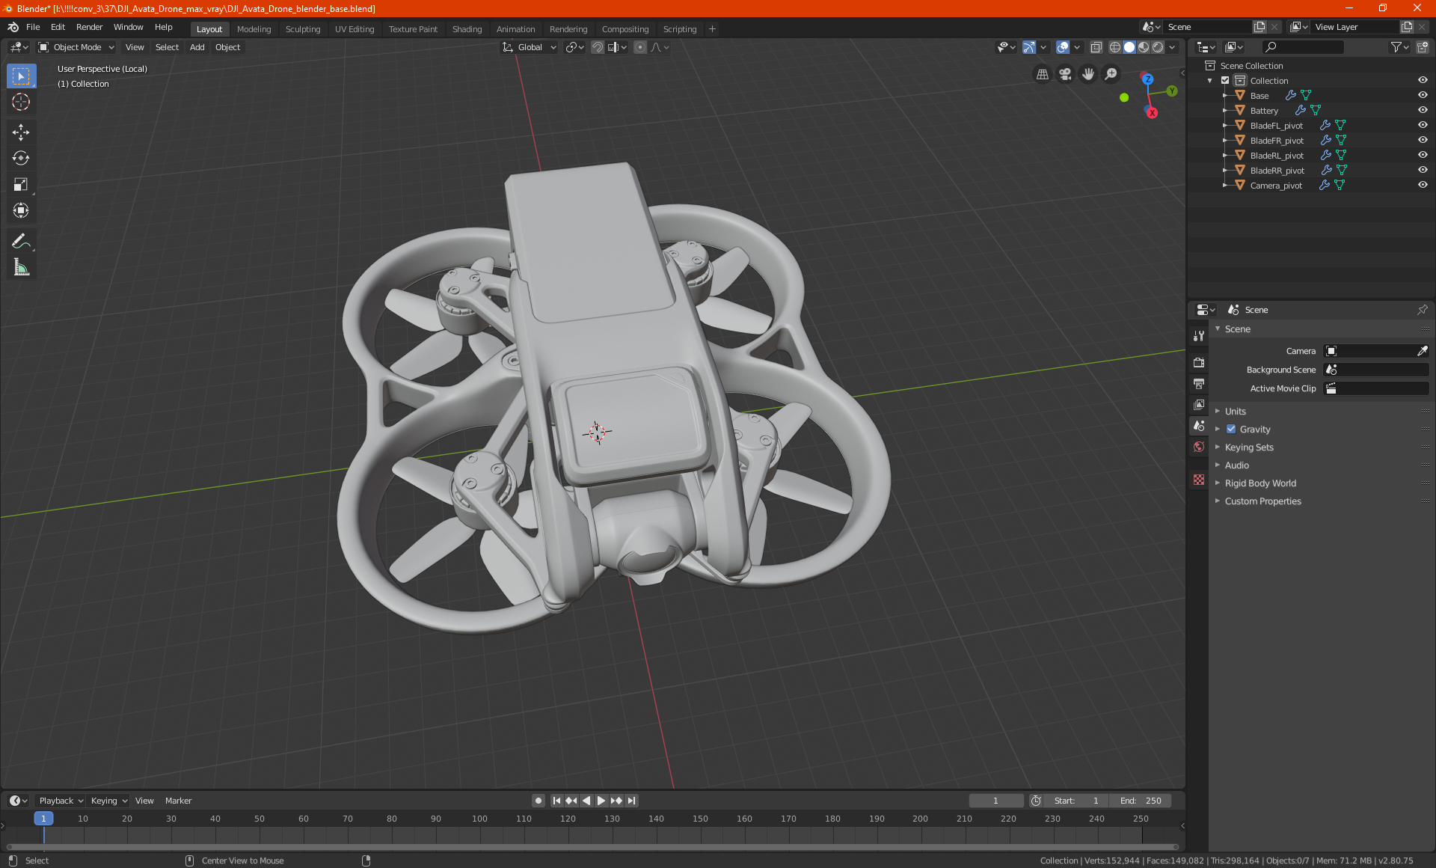Jump to timeline end frame
1436x868 pixels.
[632, 801]
